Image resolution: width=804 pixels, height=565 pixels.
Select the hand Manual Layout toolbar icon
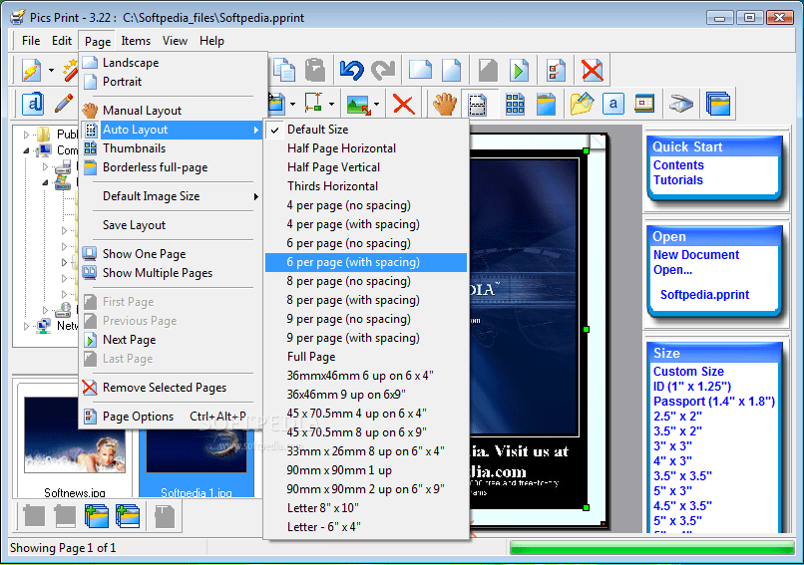pos(443,104)
